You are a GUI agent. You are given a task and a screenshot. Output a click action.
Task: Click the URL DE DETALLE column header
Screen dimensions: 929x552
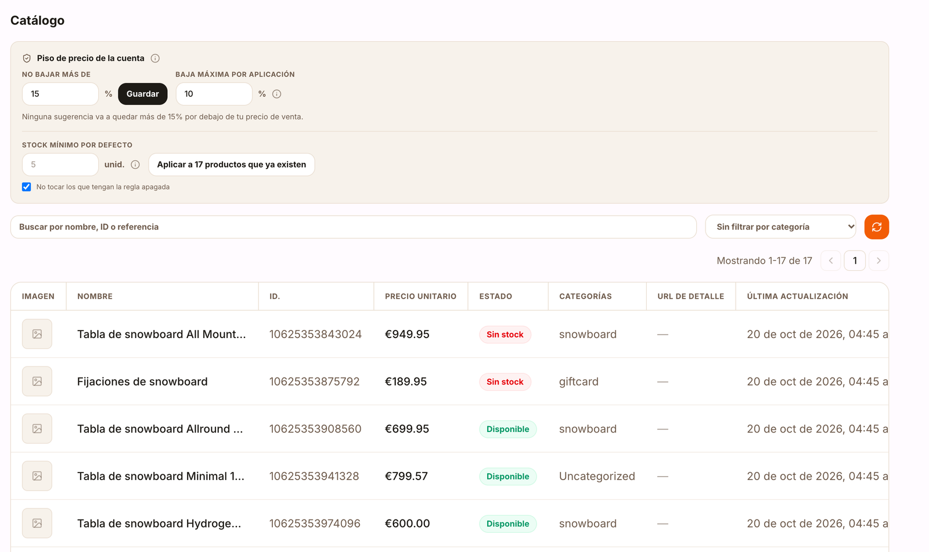691,296
